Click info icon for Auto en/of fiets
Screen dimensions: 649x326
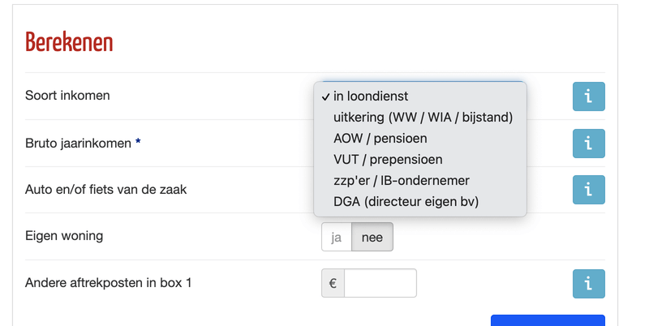click(x=588, y=191)
